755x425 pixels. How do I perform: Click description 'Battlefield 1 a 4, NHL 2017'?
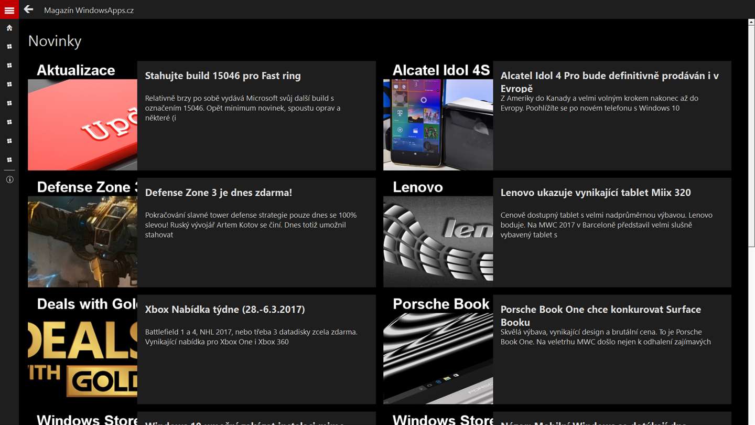pos(251,337)
